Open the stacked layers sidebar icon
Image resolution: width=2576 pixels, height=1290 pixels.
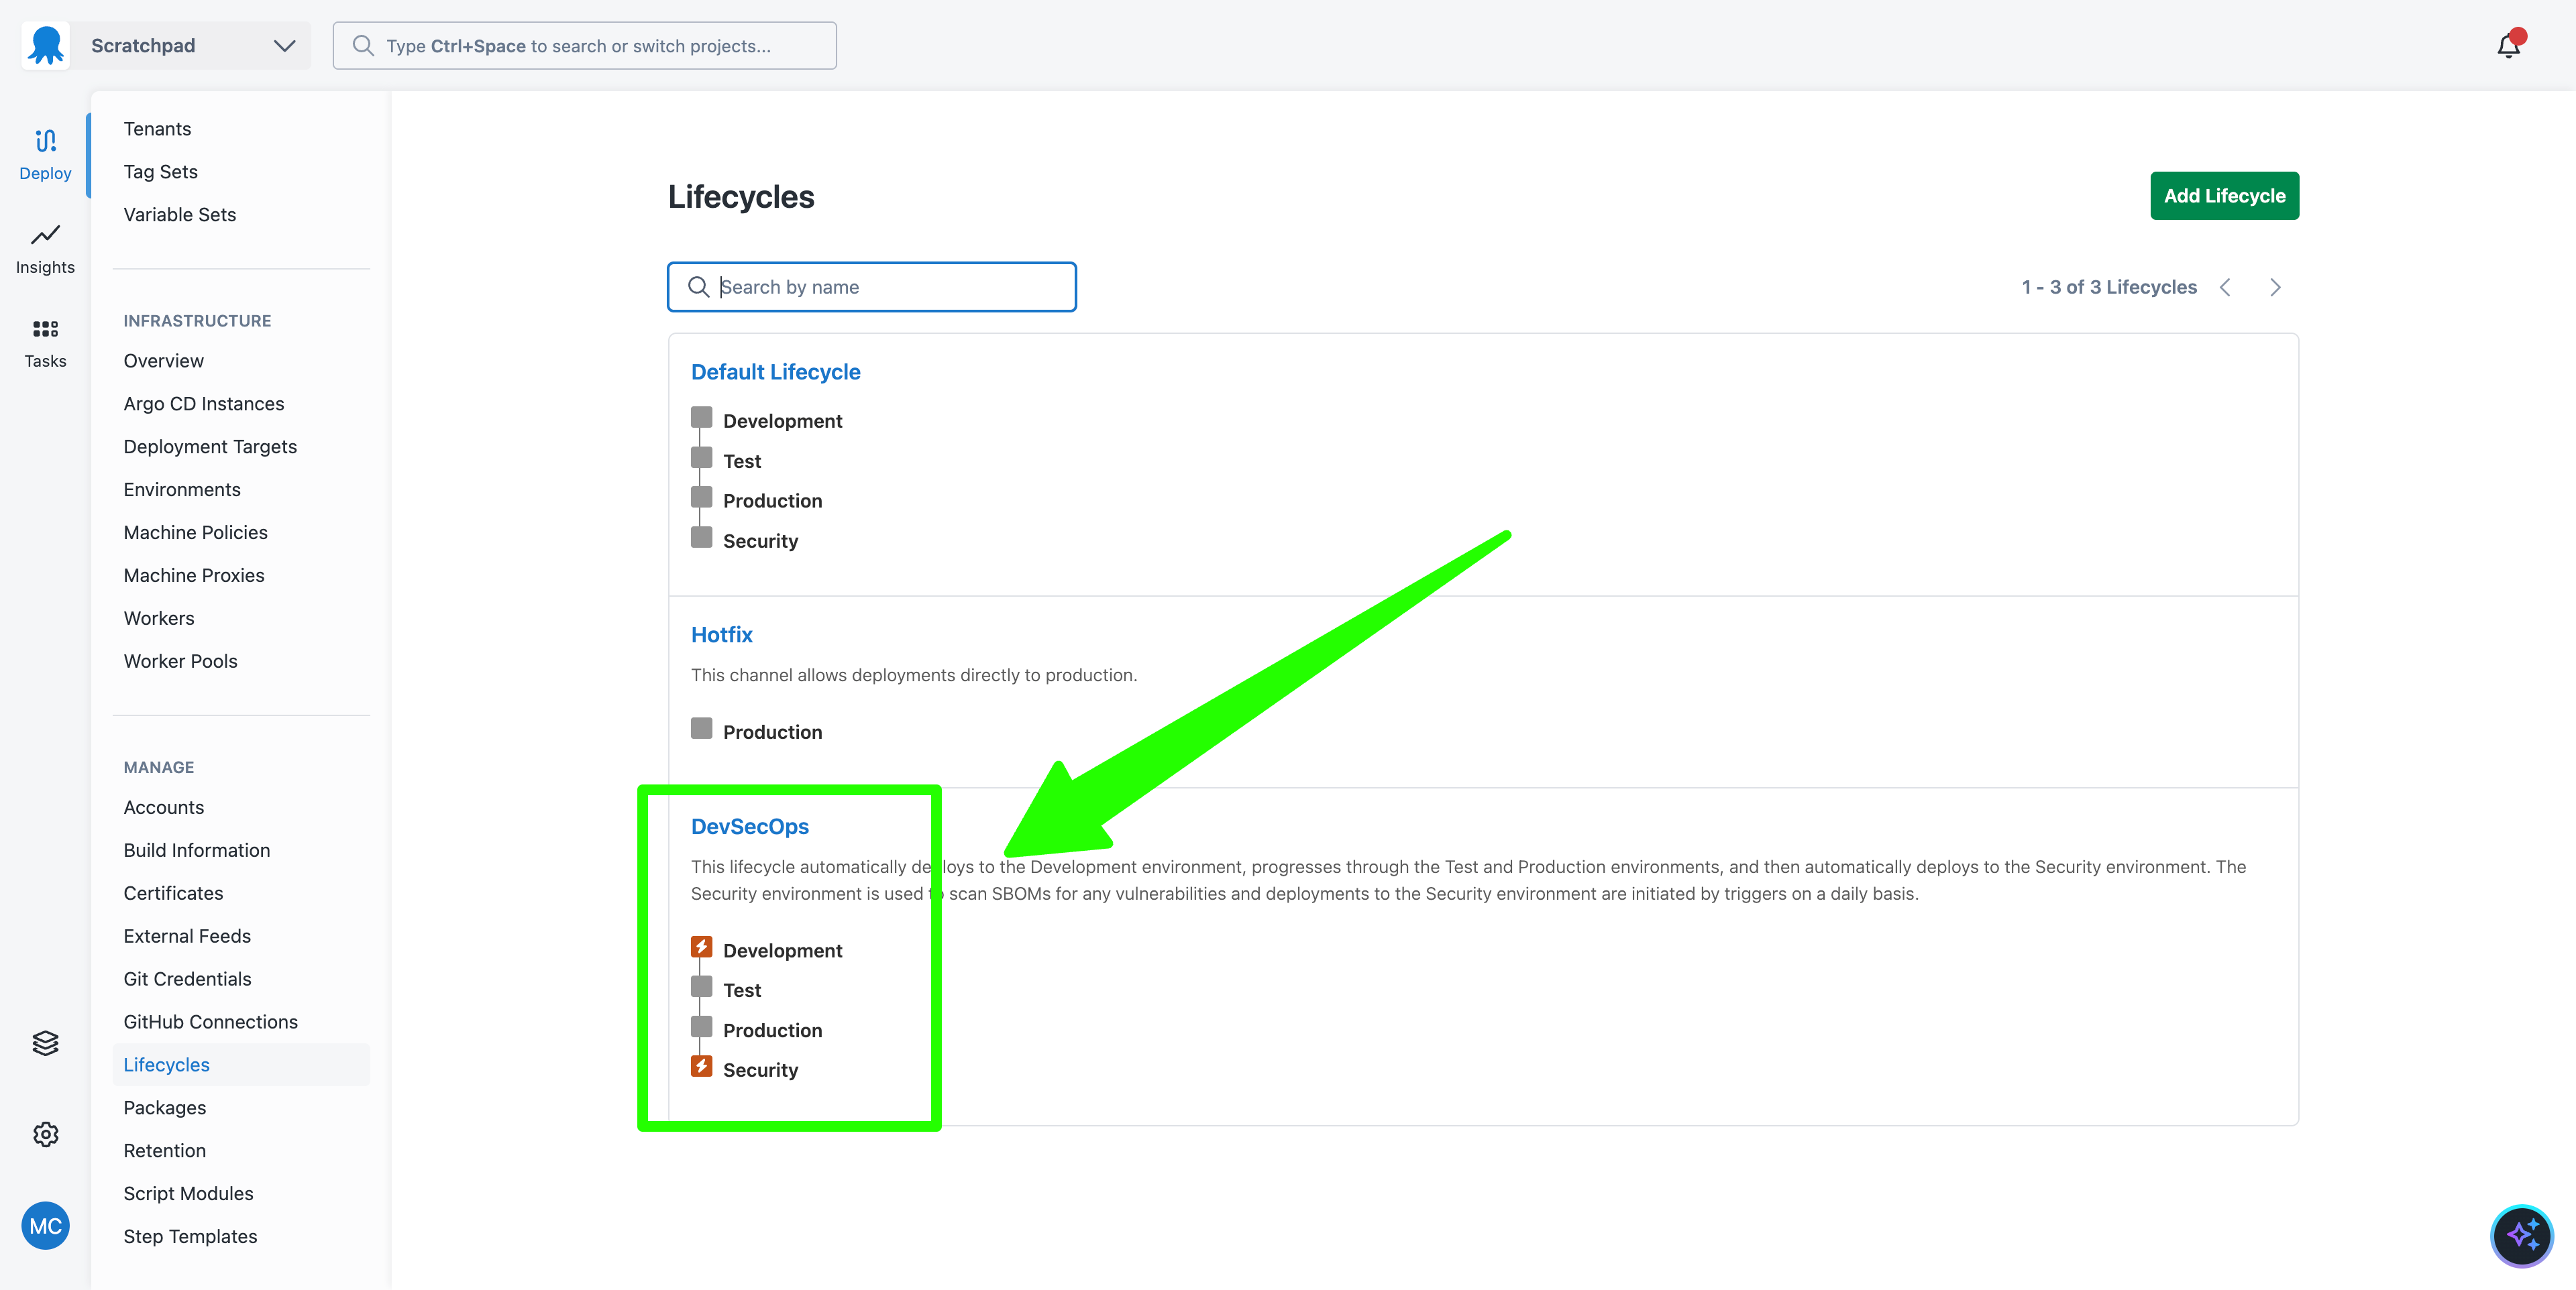[x=45, y=1043]
